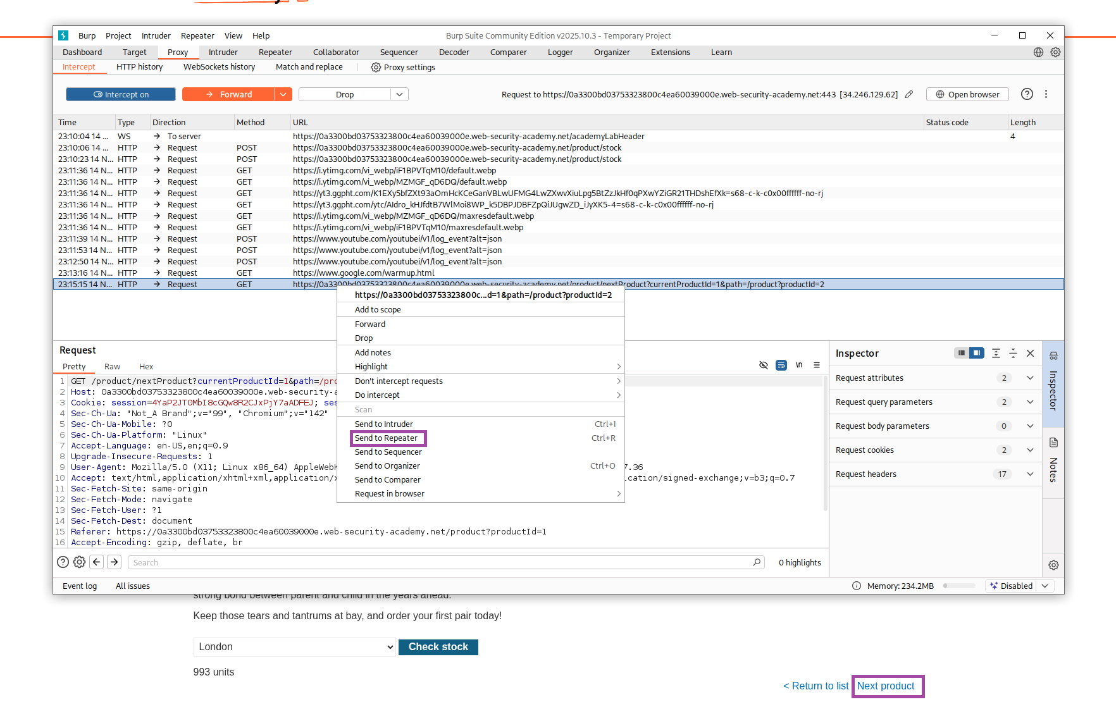Click the memory usage progress bar
The image size is (1116, 709).
pos(959,586)
